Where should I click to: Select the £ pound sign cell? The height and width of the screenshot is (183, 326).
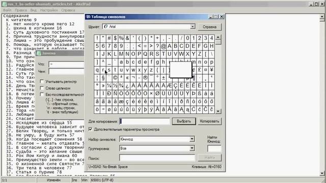tap(199, 70)
